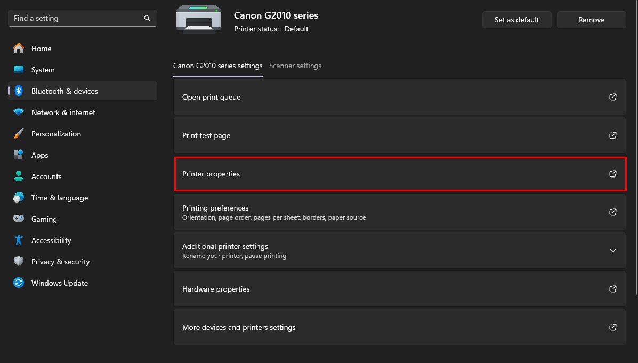The height and width of the screenshot is (363, 638).
Task: Click the Canon printer image icon
Action: point(199,19)
